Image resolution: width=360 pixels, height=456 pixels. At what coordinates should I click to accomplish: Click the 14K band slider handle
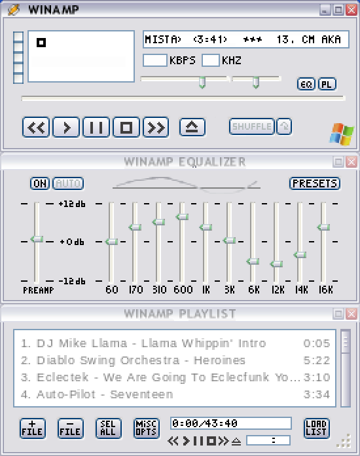300,255
